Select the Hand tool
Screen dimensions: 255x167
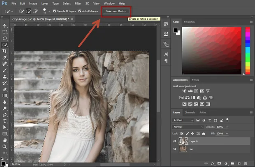coord(5,140)
